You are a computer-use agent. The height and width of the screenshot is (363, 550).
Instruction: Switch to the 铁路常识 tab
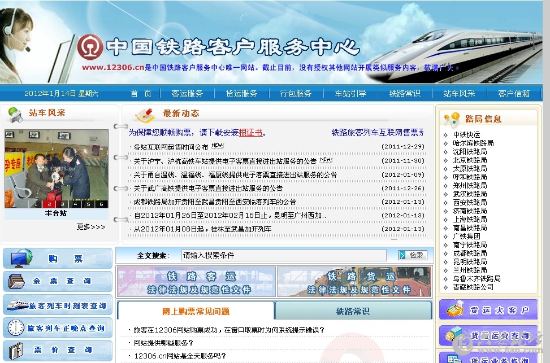[353, 311]
